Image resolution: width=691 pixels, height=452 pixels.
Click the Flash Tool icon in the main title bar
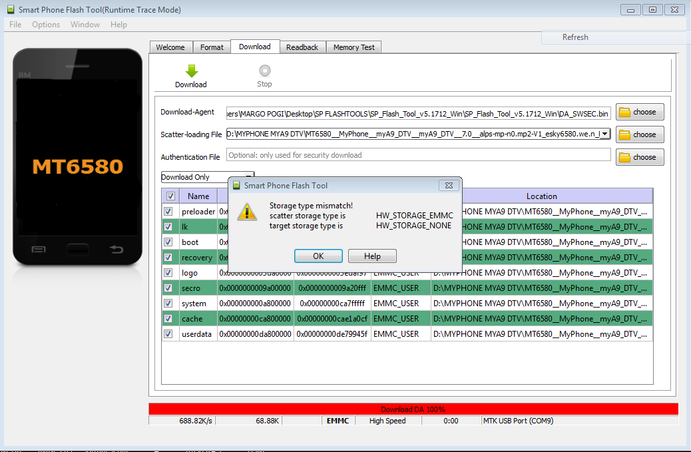[x=11, y=9]
